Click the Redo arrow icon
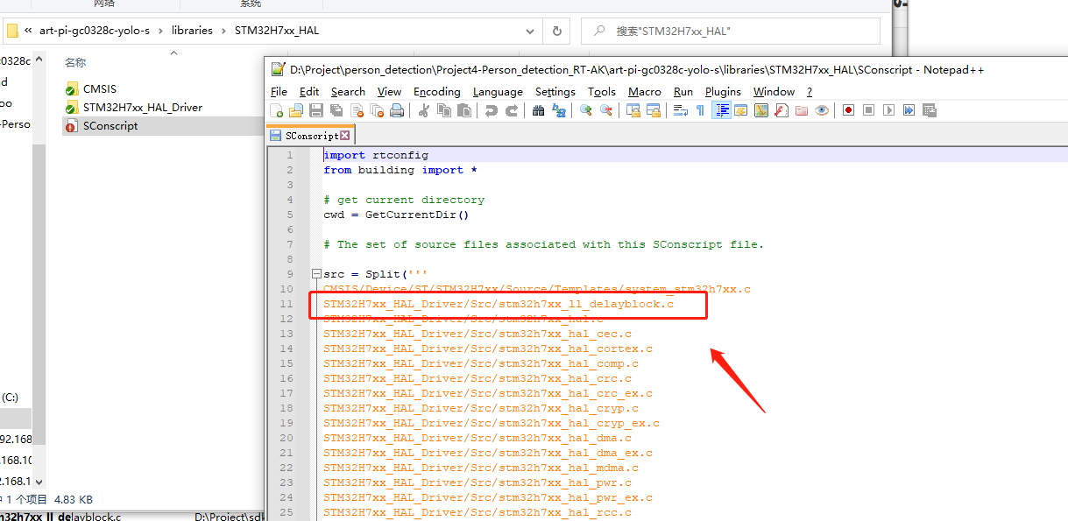 coord(511,110)
